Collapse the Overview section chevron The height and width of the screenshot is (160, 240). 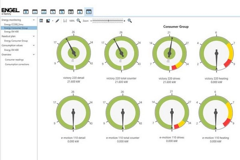[34, 54]
